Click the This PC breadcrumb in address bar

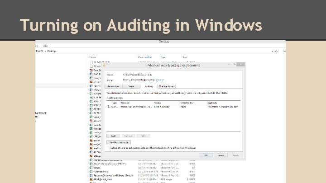click(x=39, y=51)
